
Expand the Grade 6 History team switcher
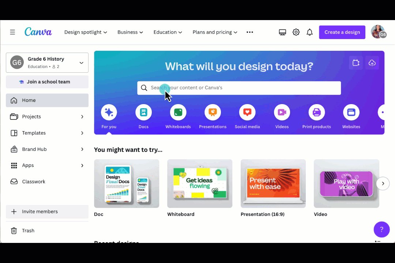pyautogui.click(x=47, y=63)
